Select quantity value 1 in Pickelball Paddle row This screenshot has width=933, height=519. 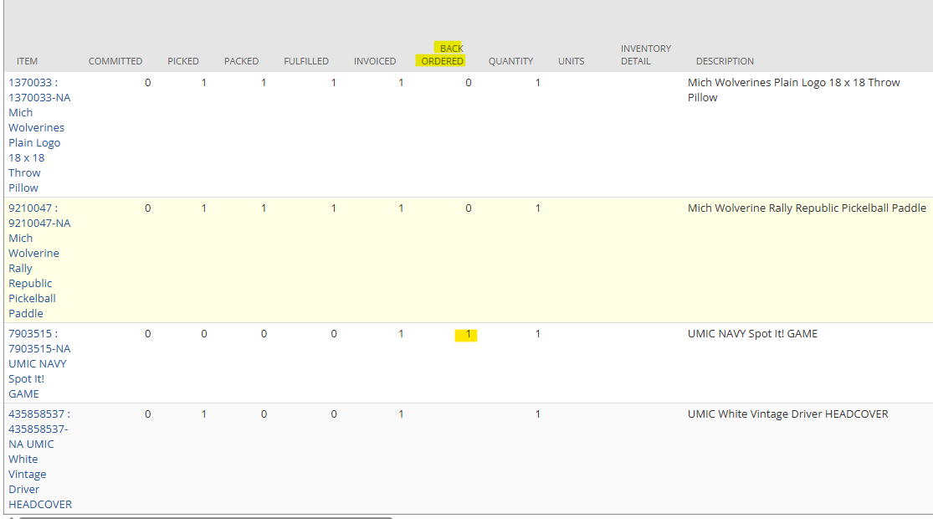pyautogui.click(x=538, y=208)
